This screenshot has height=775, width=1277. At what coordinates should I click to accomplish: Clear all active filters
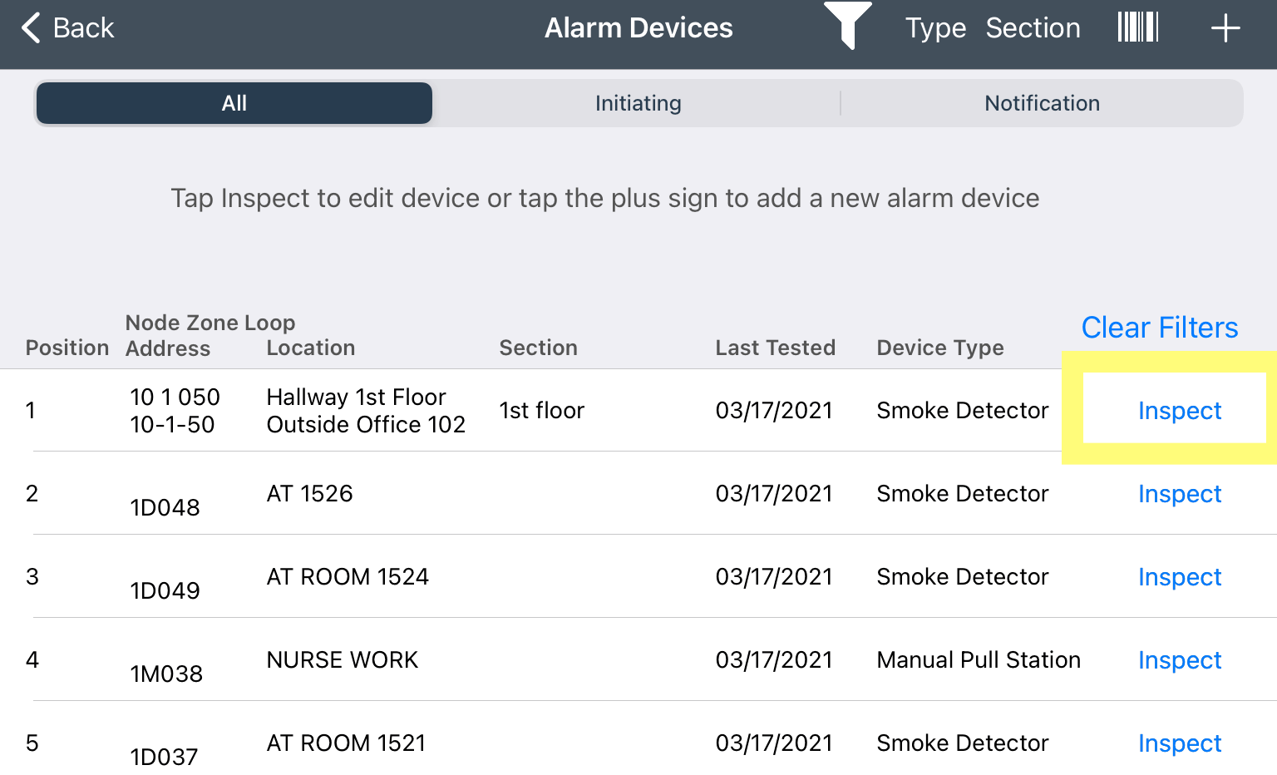pyautogui.click(x=1159, y=328)
